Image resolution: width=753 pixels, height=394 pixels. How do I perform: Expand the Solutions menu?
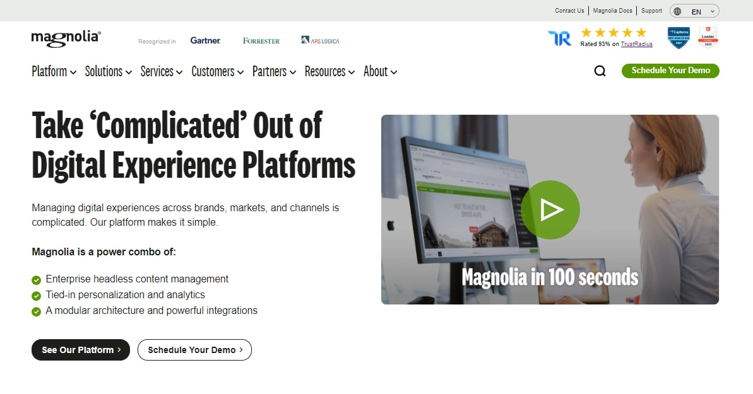pos(109,71)
